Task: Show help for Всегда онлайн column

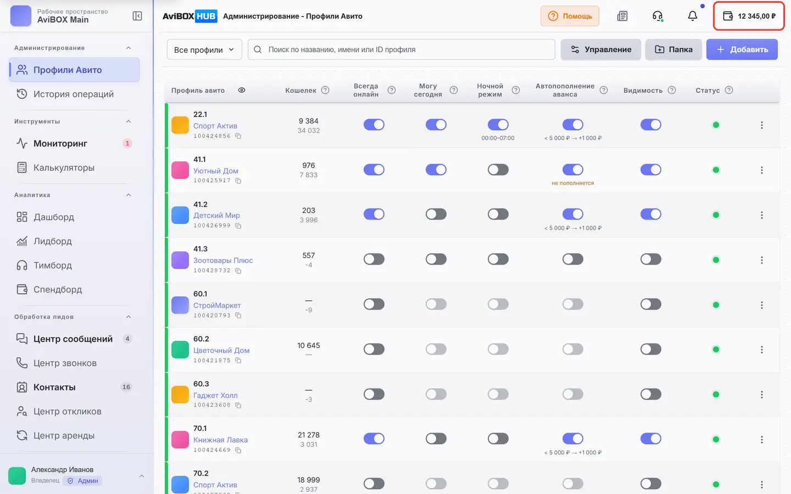Action: tap(392, 90)
